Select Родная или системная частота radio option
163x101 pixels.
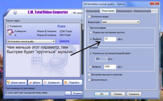[91, 32]
